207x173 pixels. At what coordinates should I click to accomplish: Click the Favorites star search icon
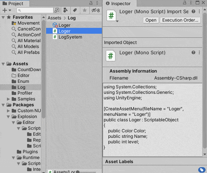pyautogui.click(x=85, y=10)
